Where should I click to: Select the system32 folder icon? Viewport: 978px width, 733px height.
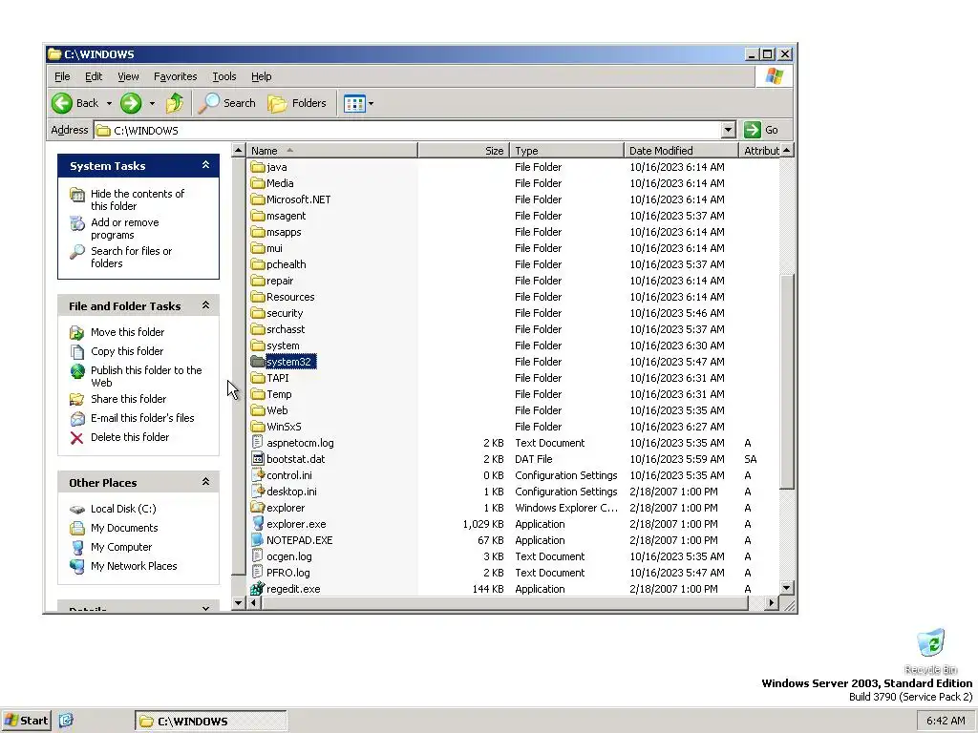coord(258,362)
